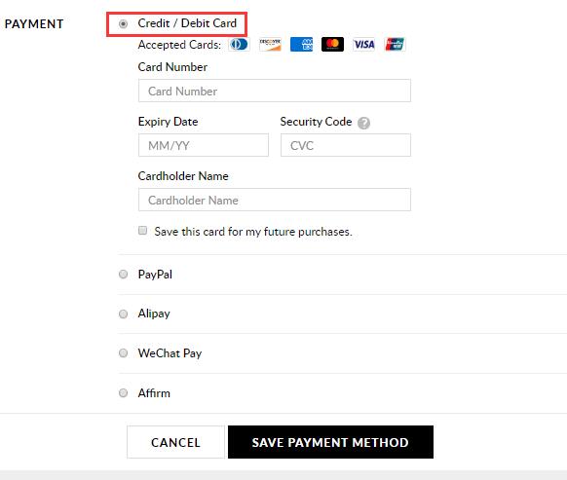Choose the Affirm payment option

124,393
